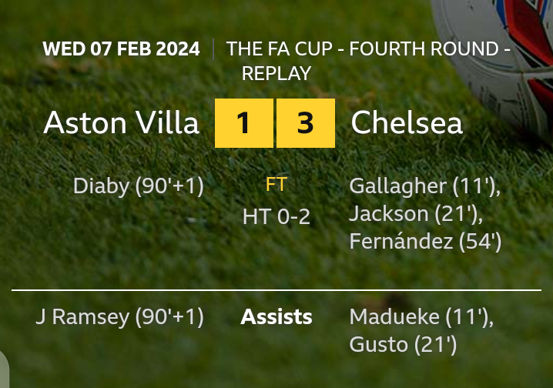The width and height of the screenshot is (553, 388).
Task: Click the vertical separator beside the date
Action: tap(213, 49)
